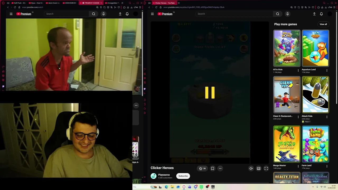Screen dimensions: 338x190
Task: Click the Attack Hole game title
Action: point(307,116)
